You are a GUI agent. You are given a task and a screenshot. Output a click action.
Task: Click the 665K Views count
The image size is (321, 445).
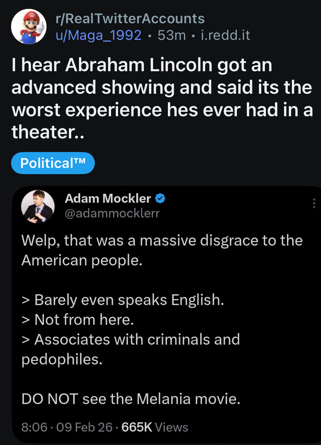coord(155,427)
